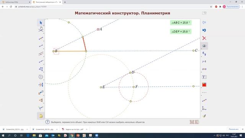Switch to the first browser tab
Image resolution: width=245 pixels, height=138 pixels.
pos(16,2)
